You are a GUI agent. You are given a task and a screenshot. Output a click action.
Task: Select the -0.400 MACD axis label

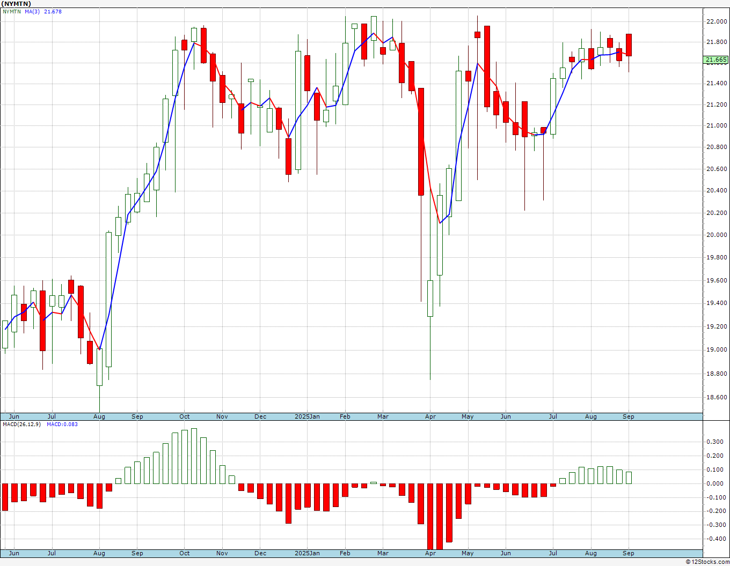[717, 539]
